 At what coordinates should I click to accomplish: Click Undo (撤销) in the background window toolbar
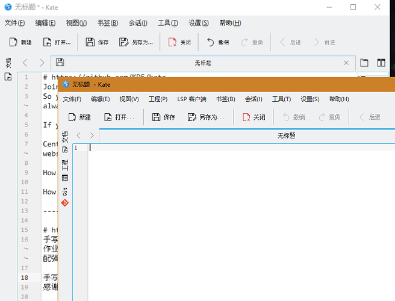coord(217,42)
